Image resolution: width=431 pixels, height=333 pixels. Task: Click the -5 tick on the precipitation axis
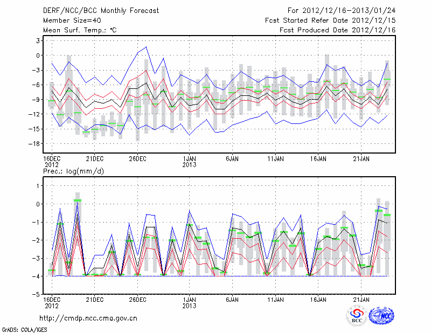click(x=37, y=294)
